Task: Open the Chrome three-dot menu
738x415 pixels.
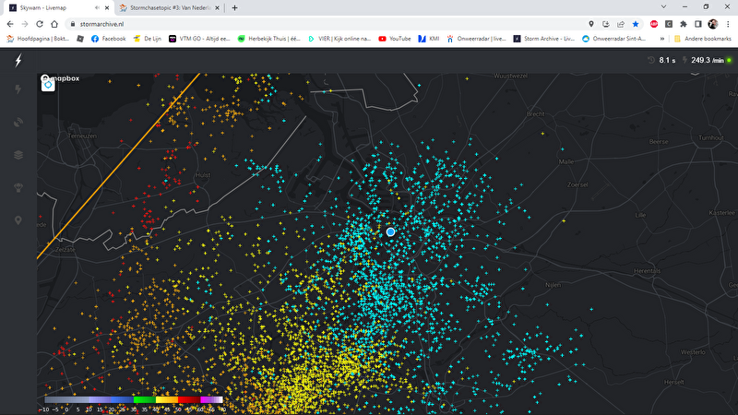Action: pyautogui.click(x=728, y=24)
